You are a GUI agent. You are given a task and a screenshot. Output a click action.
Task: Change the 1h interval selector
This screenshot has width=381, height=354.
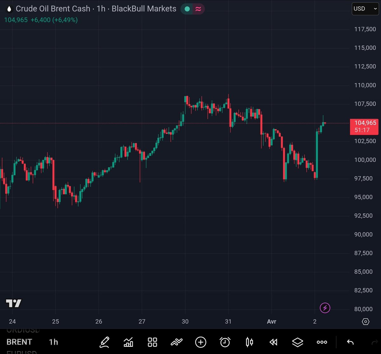53,342
